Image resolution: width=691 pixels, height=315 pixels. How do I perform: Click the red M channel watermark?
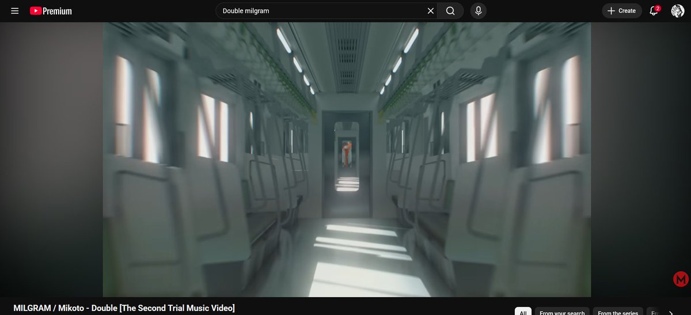pos(681,279)
